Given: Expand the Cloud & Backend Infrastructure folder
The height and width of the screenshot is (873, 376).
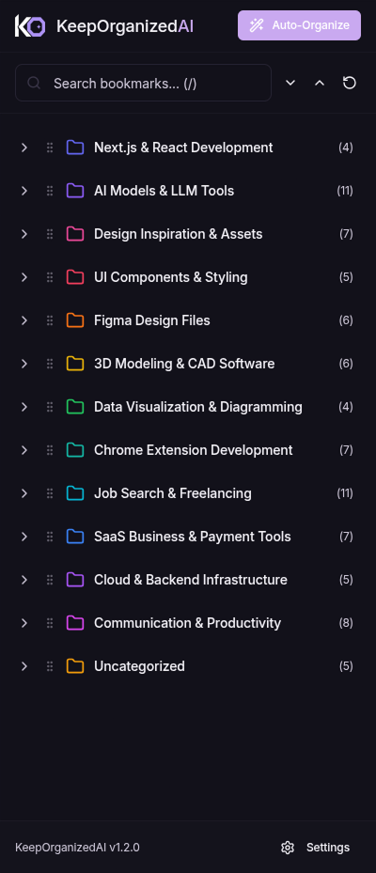Looking at the screenshot, I should coord(23,580).
